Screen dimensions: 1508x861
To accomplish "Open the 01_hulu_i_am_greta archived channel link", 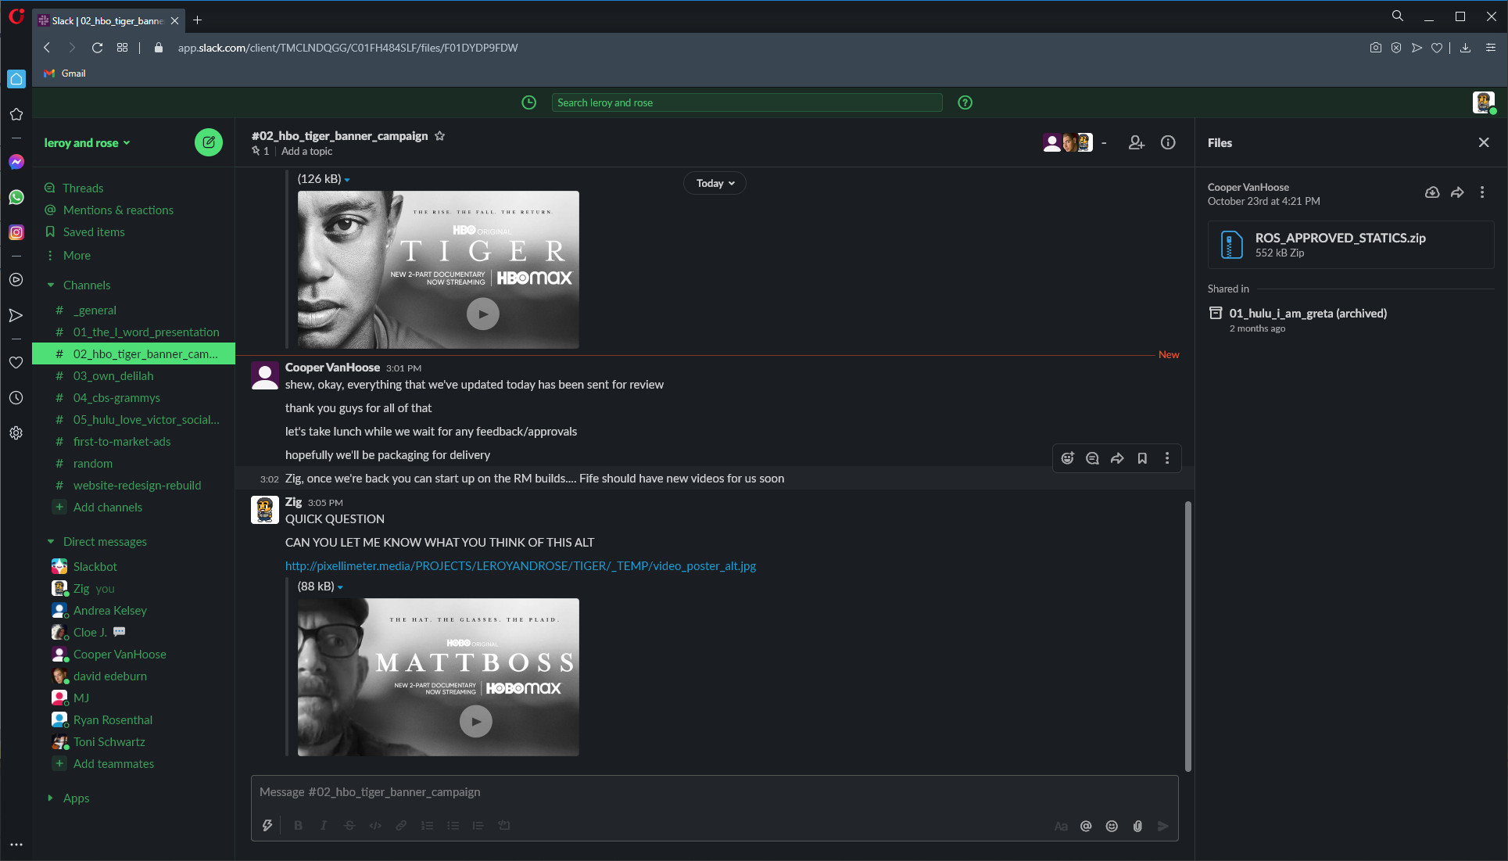I will click(x=1308, y=314).
